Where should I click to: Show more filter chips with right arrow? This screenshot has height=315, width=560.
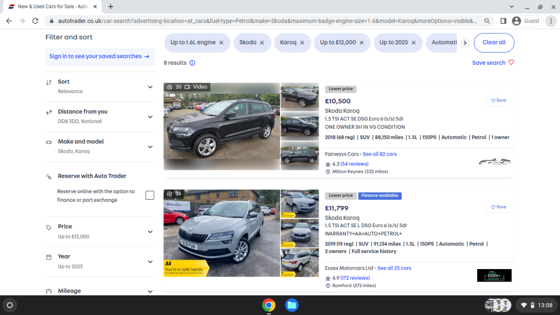click(x=465, y=43)
